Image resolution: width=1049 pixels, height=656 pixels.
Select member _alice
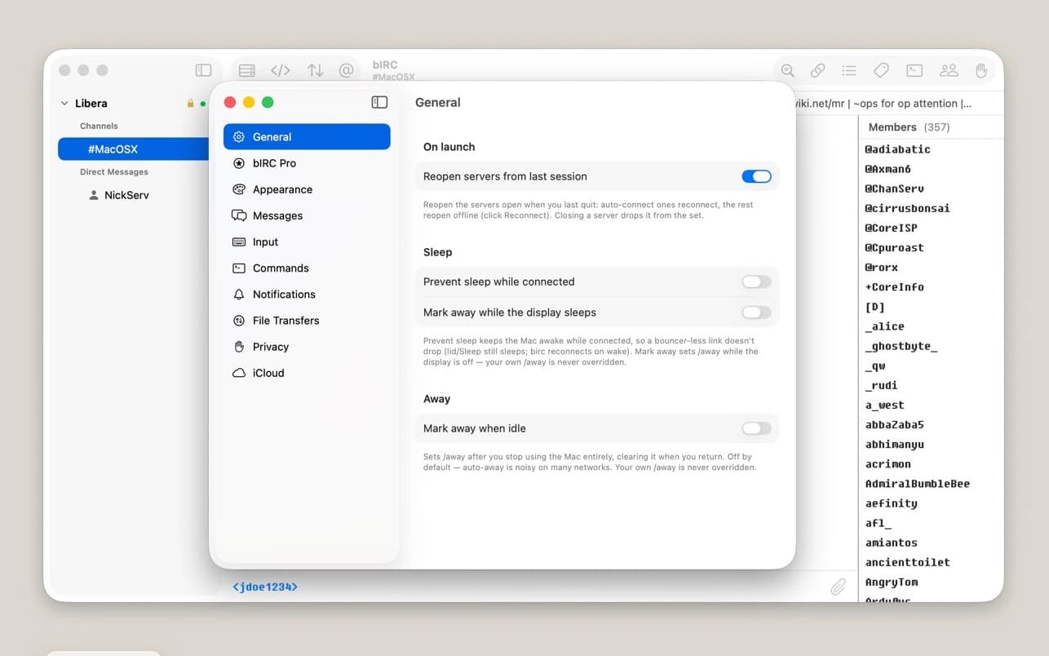(884, 326)
